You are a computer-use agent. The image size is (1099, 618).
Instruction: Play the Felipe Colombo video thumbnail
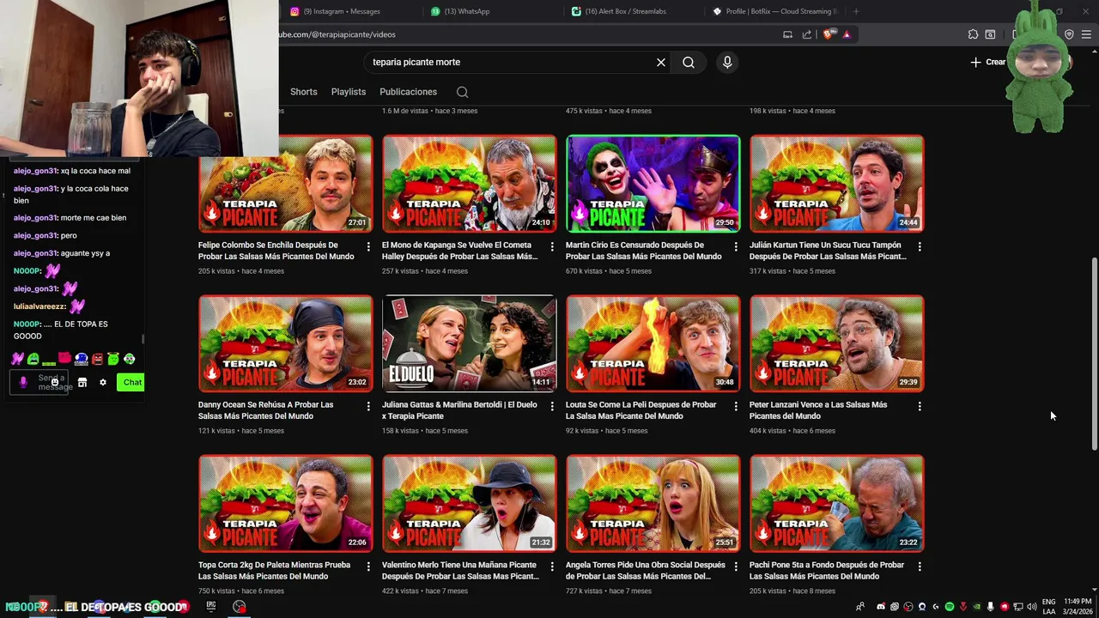point(285,184)
